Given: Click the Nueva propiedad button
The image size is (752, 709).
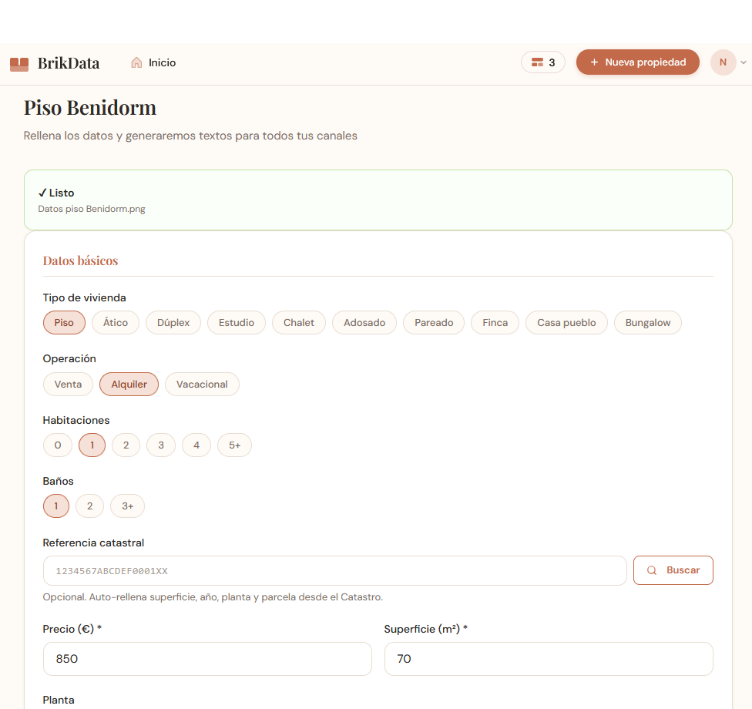Looking at the screenshot, I should (x=637, y=62).
